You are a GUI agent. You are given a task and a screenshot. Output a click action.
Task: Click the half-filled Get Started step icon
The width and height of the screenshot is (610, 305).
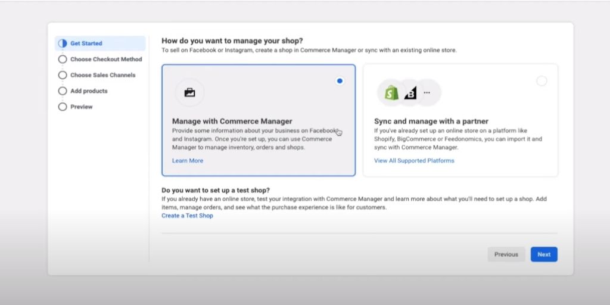click(62, 43)
